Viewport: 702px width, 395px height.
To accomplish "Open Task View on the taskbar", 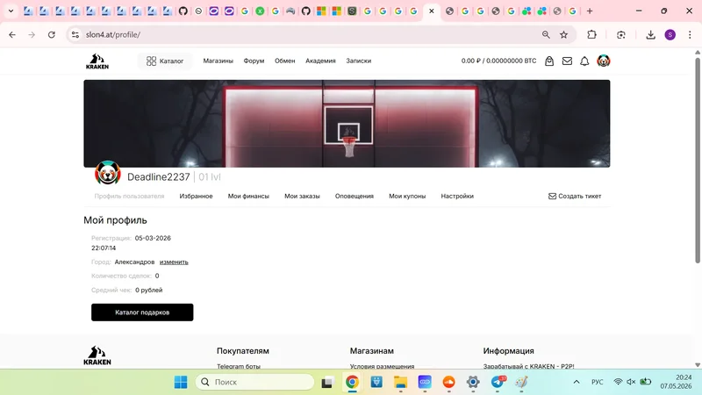I will coord(327,382).
